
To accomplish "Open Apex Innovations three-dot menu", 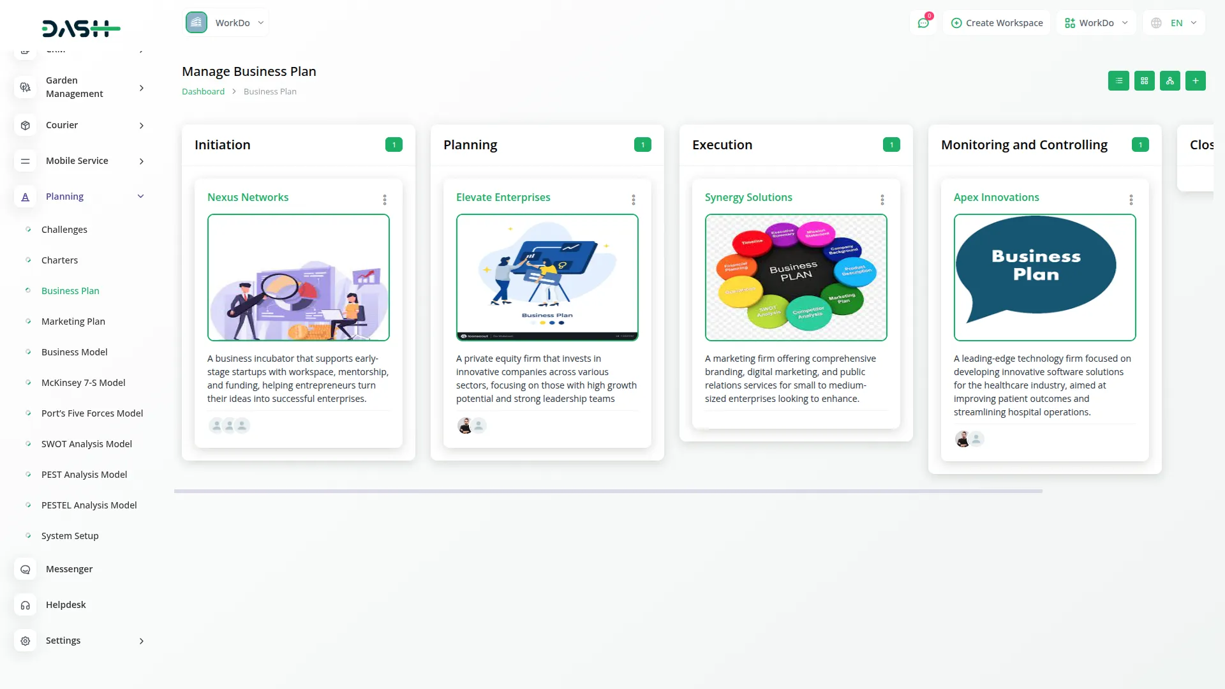I will pos(1131,200).
